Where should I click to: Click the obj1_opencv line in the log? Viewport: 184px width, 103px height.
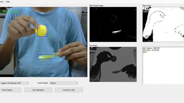(x=151, y=48)
